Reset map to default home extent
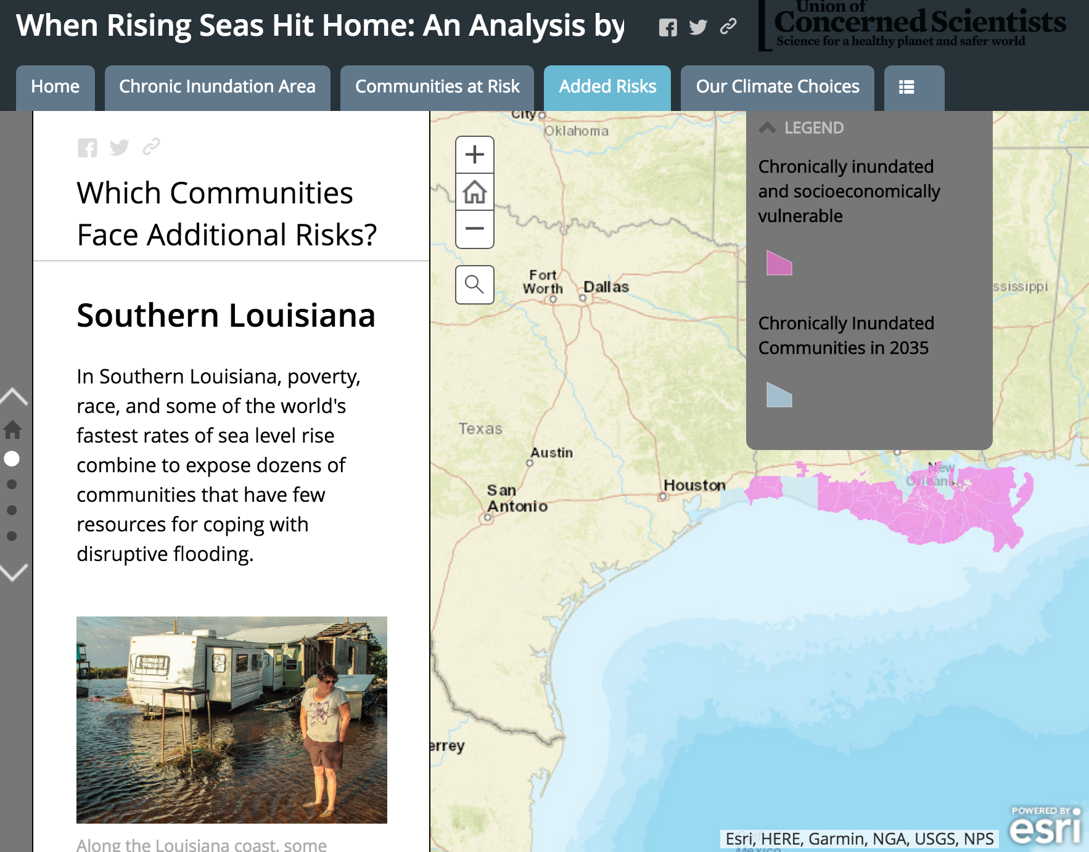Viewport: 1089px width, 852px height. (x=475, y=192)
